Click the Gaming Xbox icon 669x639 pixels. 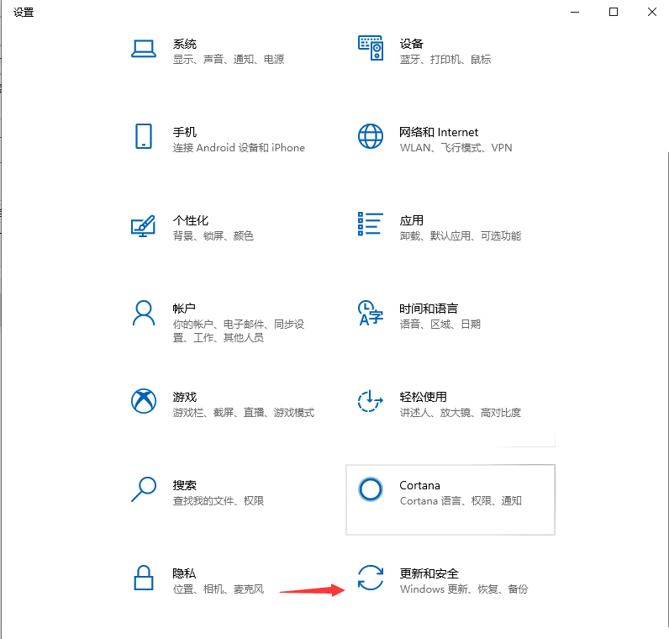point(144,401)
